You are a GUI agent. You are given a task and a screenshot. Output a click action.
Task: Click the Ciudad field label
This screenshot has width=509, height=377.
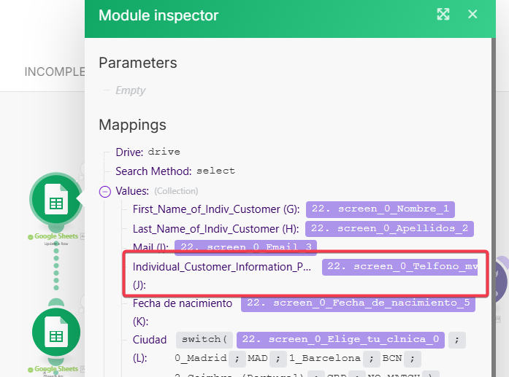(x=150, y=340)
